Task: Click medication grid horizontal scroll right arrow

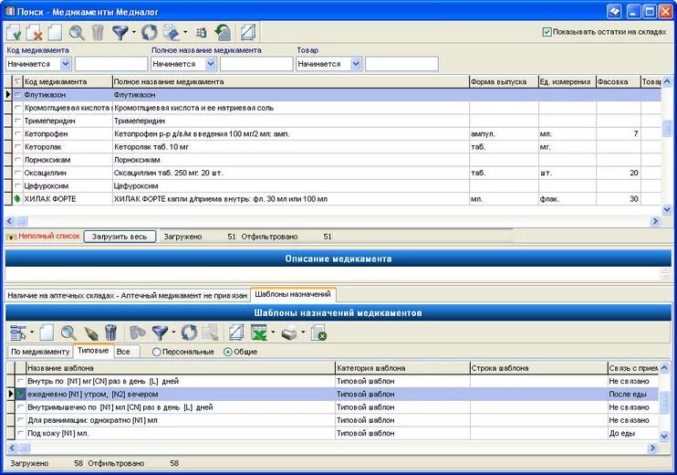Action: pos(655,221)
